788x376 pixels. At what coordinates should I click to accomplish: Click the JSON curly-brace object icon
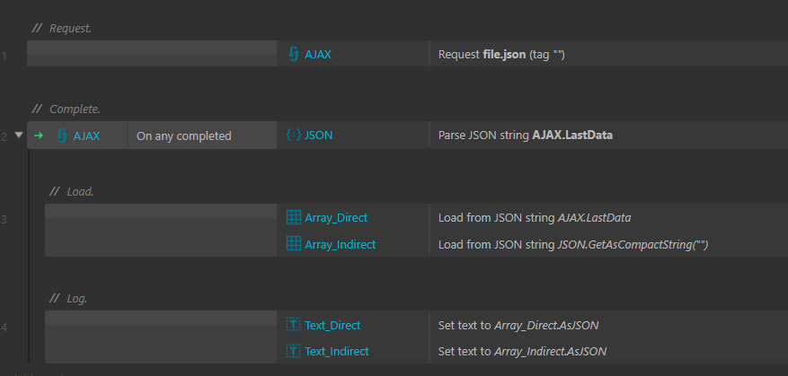tap(294, 135)
